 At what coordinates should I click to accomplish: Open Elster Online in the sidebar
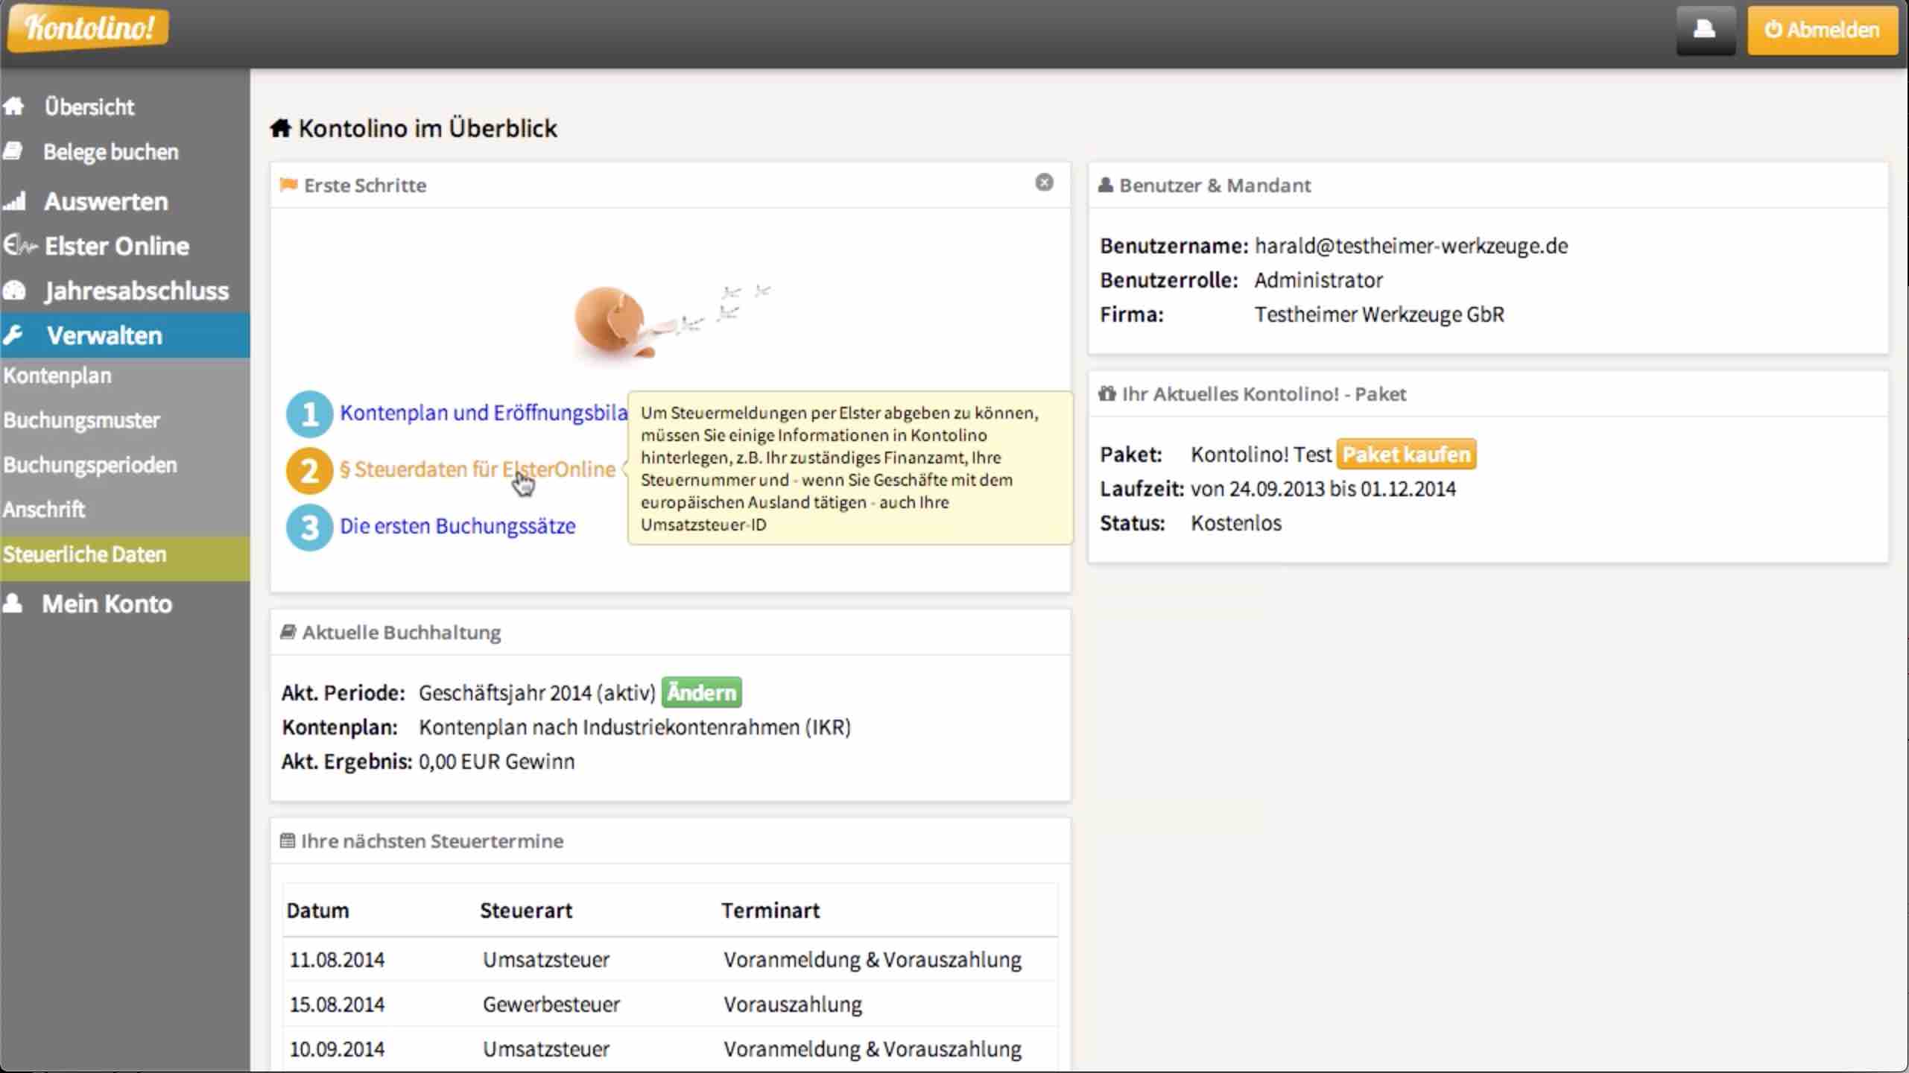(x=117, y=246)
